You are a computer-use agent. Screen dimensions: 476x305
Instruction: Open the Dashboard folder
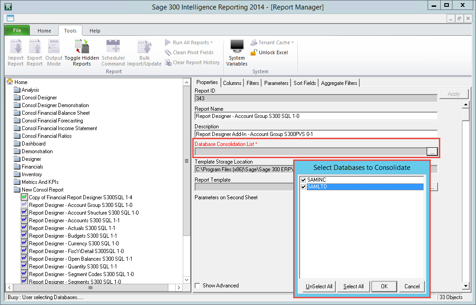click(x=30, y=144)
